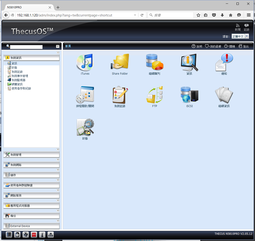Select 系統記錄 in the sidebar tree
The image size is (255, 241).
[x=17, y=72]
